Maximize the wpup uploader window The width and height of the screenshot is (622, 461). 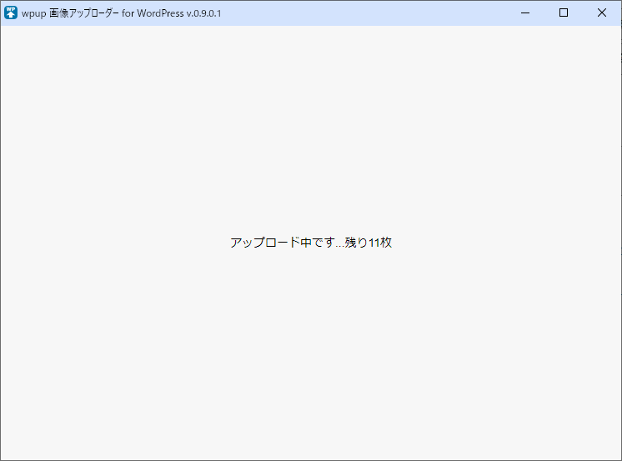(x=564, y=13)
